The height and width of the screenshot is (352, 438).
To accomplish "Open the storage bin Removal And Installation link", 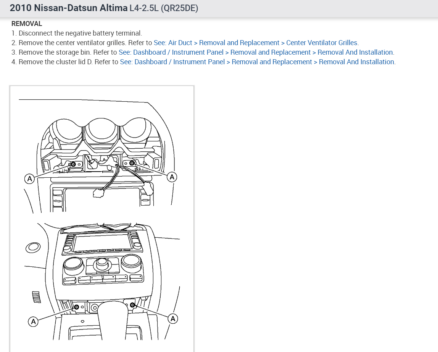I will (256, 52).
